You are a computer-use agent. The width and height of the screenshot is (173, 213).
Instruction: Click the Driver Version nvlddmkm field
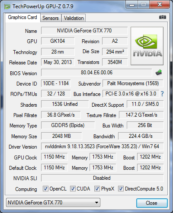click(x=103, y=146)
